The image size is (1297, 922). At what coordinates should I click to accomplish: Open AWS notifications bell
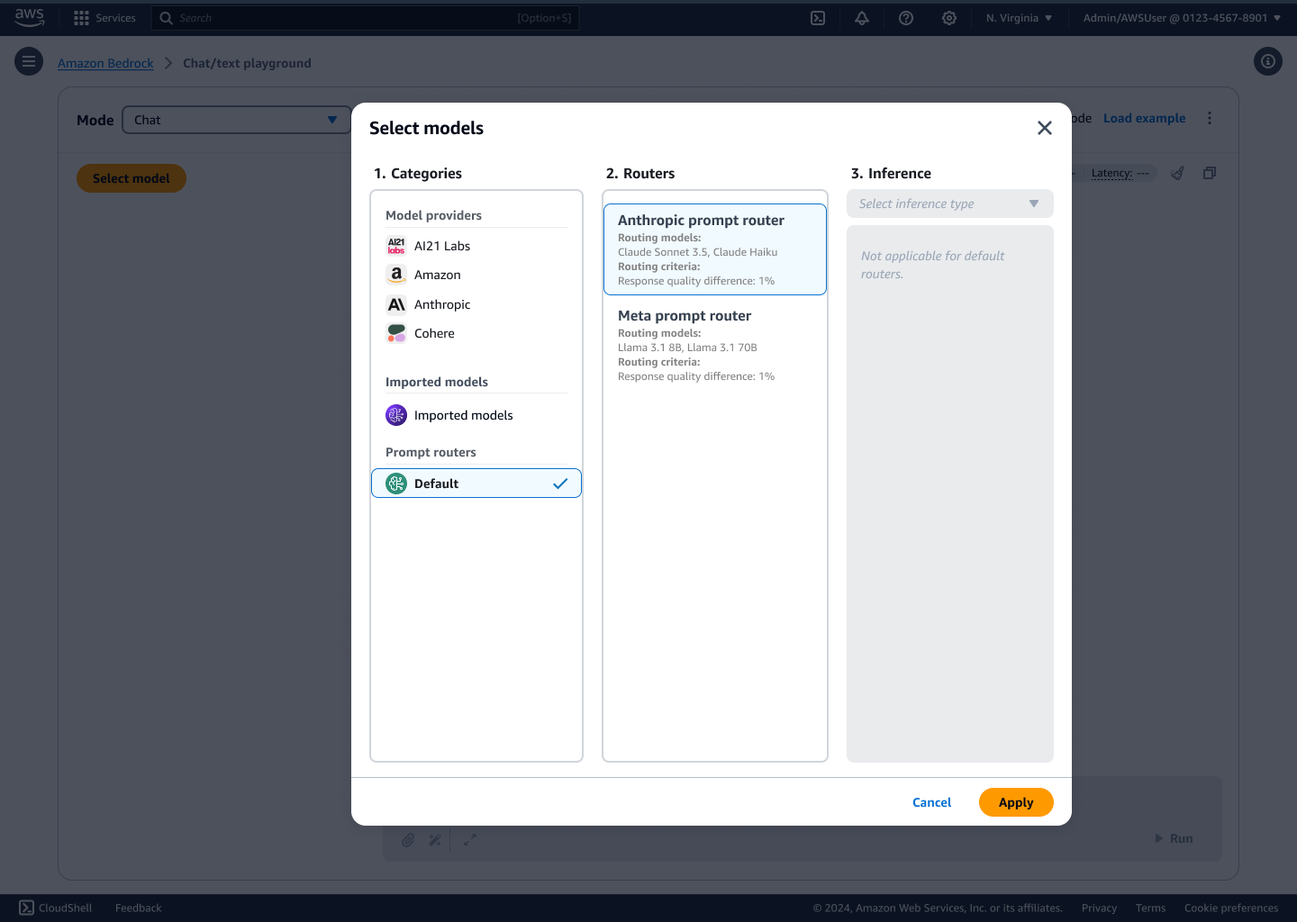861,18
